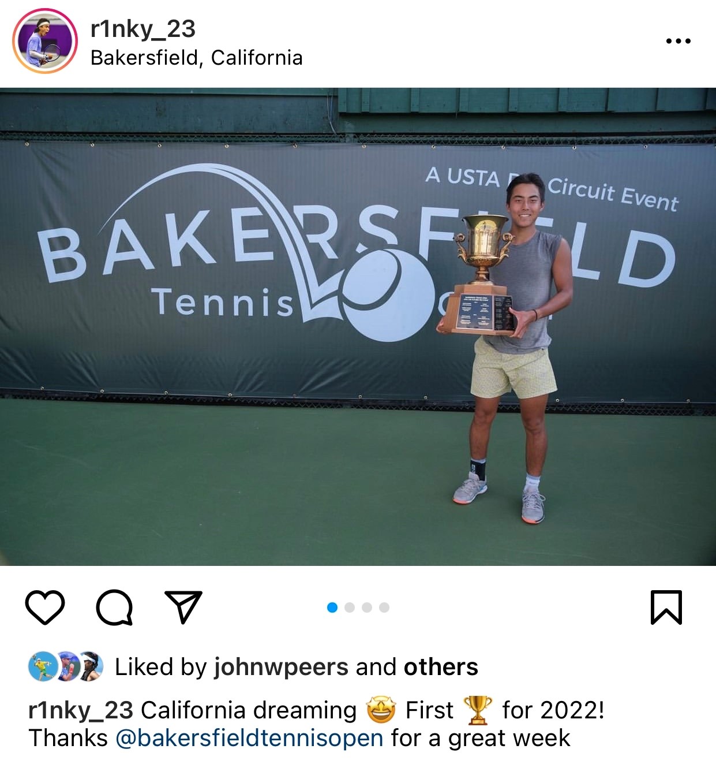Open the @bakersfieldtennisopen mention

(249, 738)
